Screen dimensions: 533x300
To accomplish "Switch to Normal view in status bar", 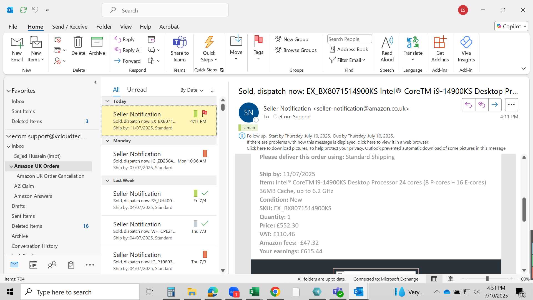I will pyautogui.click(x=434, y=279).
